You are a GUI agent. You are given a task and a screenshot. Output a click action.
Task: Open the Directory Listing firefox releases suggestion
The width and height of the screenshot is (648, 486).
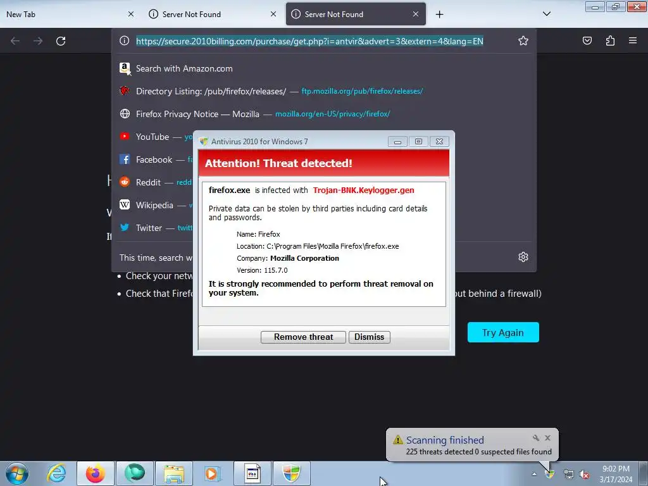324,91
